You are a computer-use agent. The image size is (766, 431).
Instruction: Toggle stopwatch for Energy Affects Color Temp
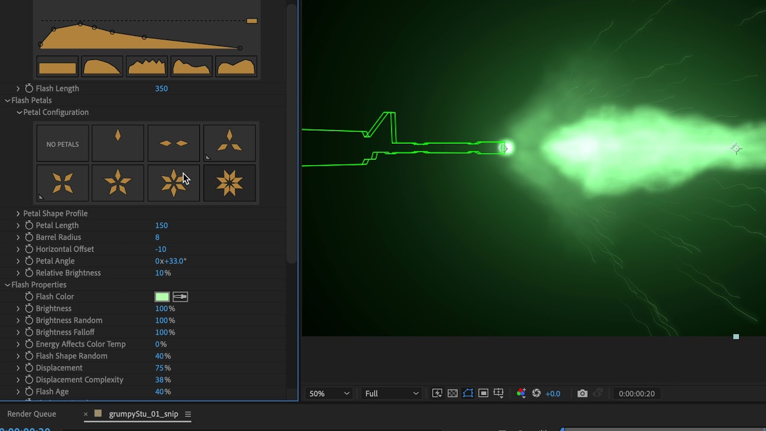[x=29, y=344]
